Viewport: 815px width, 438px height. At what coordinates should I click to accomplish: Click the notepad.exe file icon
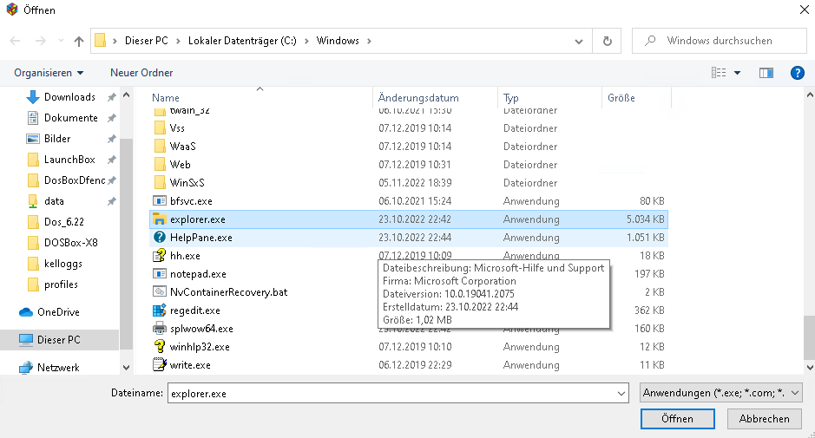point(159,274)
